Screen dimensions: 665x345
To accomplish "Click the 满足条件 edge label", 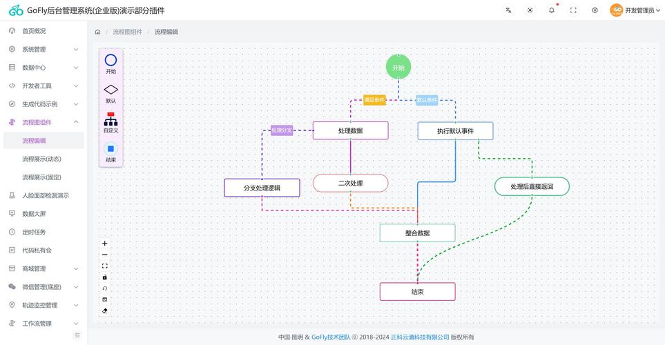I will (374, 100).
